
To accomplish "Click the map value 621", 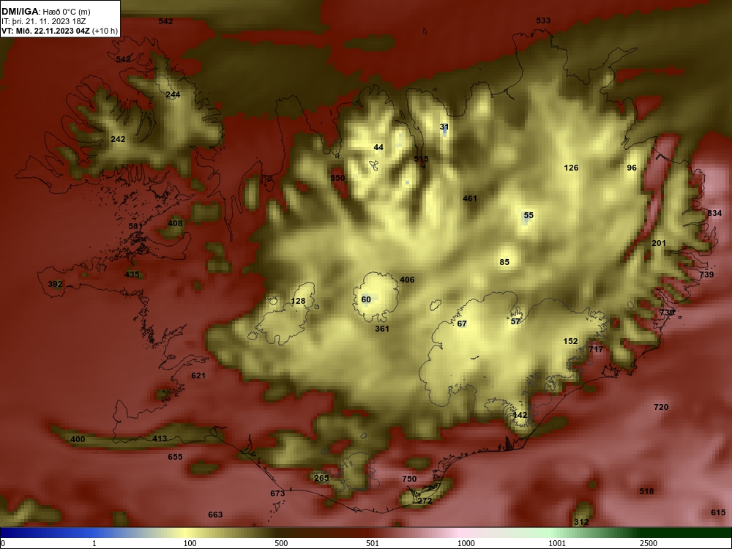I will 198,376.
